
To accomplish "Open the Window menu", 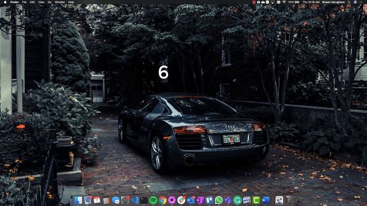I will 60,2.
